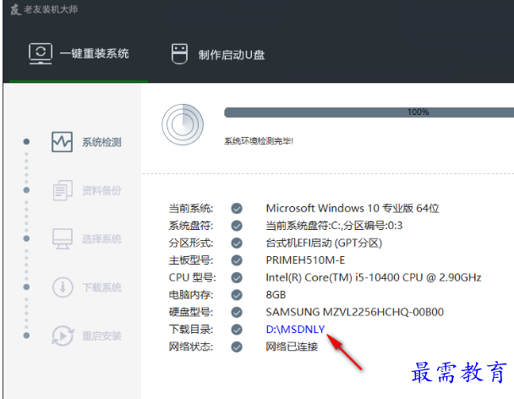Select the 资料备份 documents icon

point(63,190)
